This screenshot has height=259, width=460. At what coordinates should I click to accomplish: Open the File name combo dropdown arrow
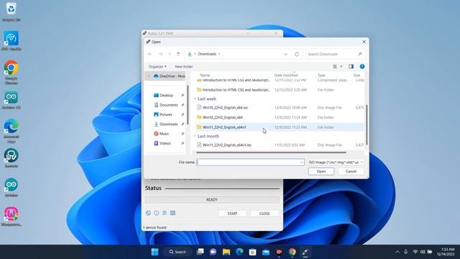(x=301, y=162)
